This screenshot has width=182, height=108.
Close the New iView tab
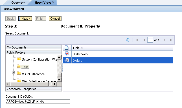53,2
